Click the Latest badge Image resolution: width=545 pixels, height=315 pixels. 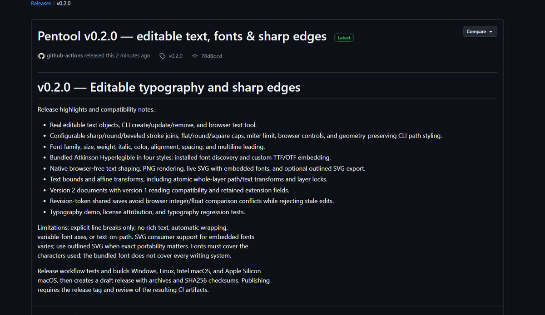click(x=344, y=38)
